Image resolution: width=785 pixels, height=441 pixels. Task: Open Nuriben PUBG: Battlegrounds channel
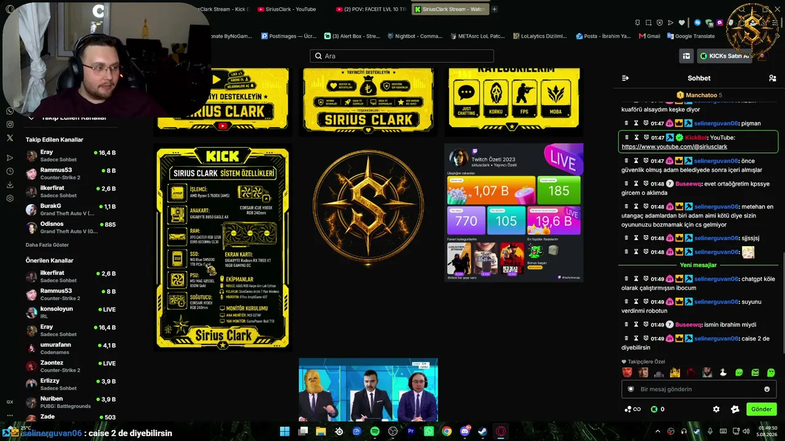71,402
